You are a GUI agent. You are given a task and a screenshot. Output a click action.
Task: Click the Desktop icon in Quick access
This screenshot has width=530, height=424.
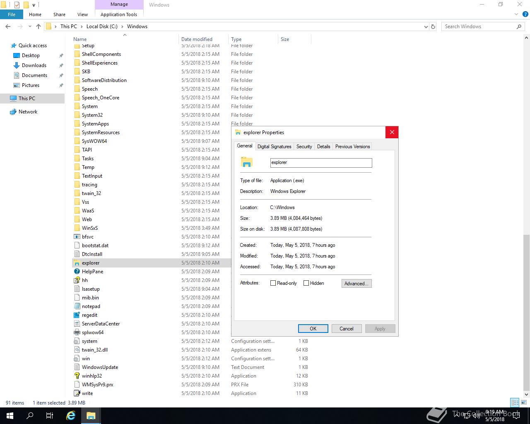coord(17,55)
